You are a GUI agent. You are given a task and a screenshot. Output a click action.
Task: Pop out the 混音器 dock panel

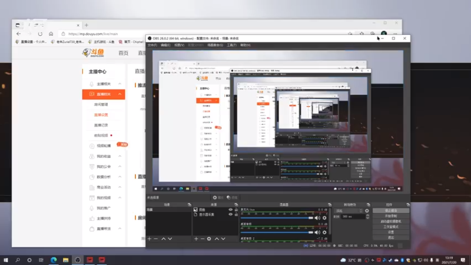(x=330, y=204)
